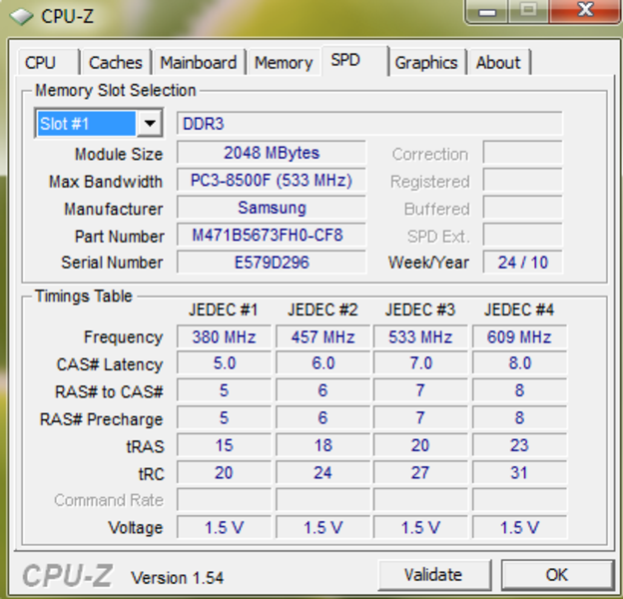Switch to the Memory tab
Image resolution: width=623 pixels, height=599 pixels.
284,62
